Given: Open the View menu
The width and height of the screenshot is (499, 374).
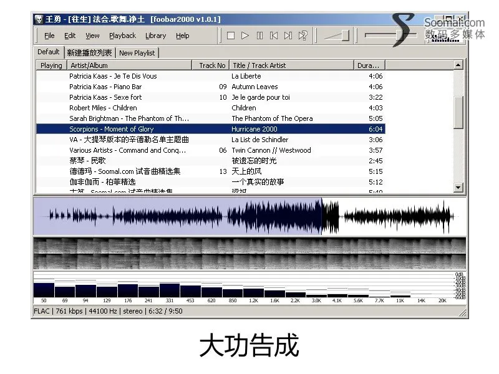Looking at the screenshot, I should coord(92,36).
